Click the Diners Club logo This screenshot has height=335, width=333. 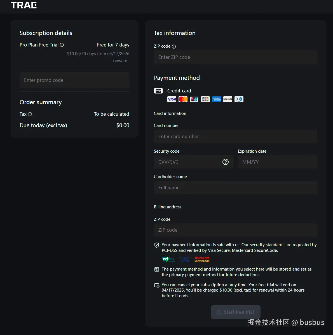click(x=239, y=99)
